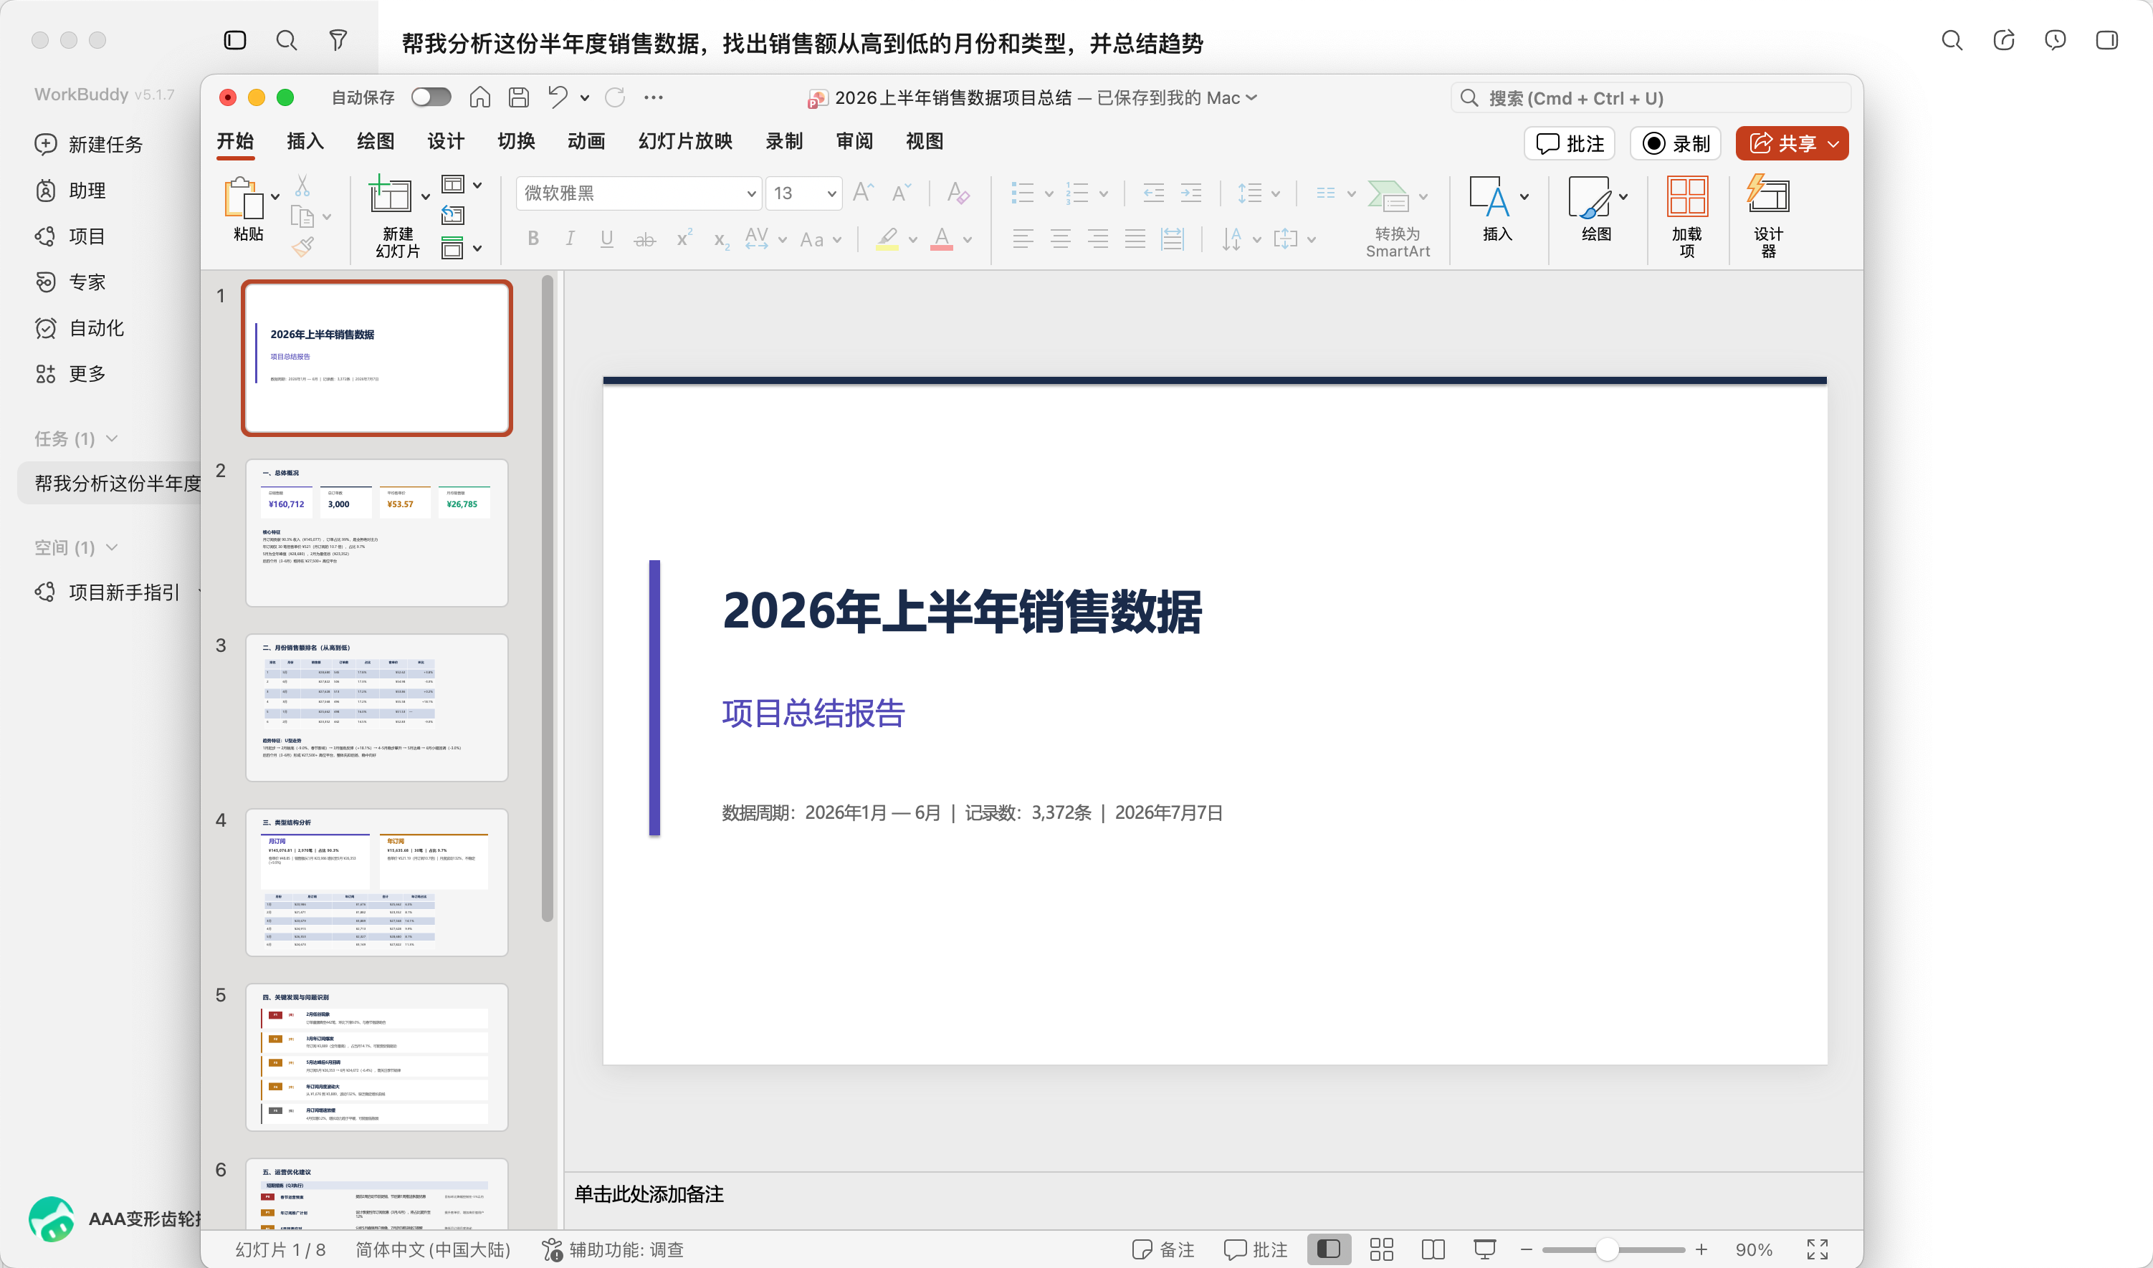The height and width of the screenshot is (1268, 2153).
Task: Open the document title location dropdown
Action: pyautogui.click(x=1251, y=97)
